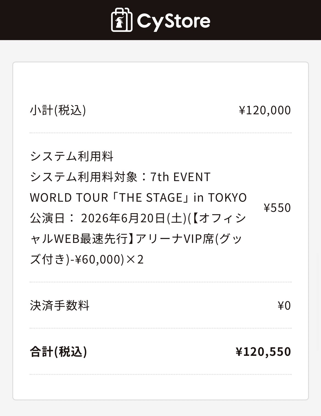Click the CyStore wordmark text in header
The height and width of the screenshot is (416, 321).
pyautogui.click(x=173, y=21)
